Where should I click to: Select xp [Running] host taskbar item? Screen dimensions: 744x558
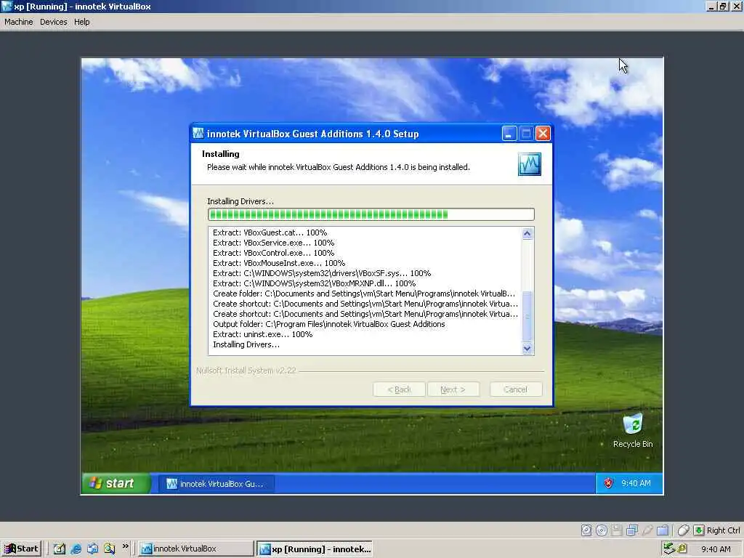(315, 549)
